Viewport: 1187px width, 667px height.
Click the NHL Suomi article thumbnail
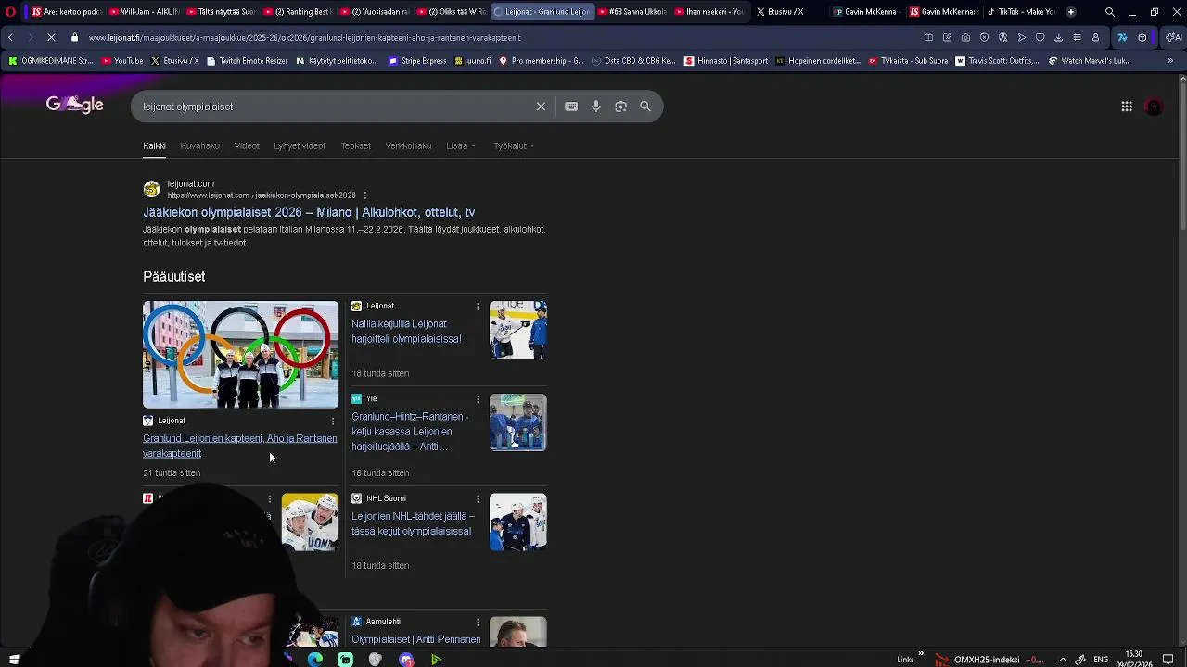pos(518,522)
